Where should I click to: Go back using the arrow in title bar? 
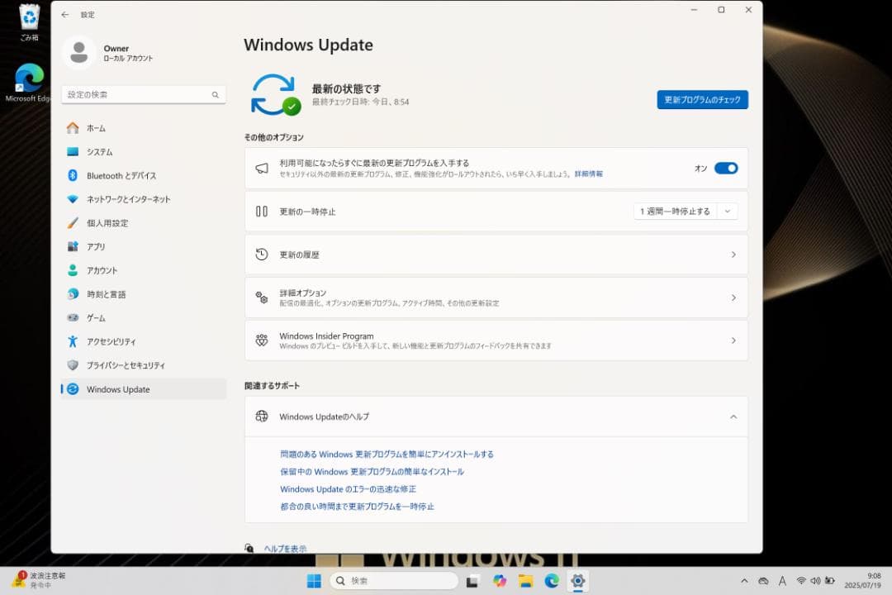65,15
